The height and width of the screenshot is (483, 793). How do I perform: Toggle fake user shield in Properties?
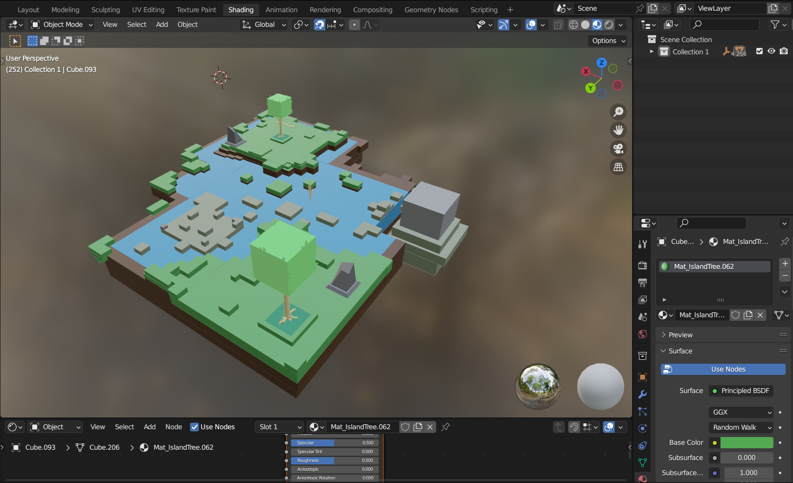click(735, 315)
